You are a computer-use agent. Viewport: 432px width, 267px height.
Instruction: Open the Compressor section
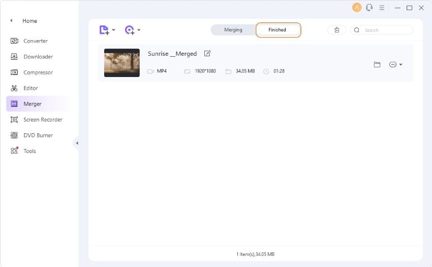pyautogui.click(x=39, y=72)
